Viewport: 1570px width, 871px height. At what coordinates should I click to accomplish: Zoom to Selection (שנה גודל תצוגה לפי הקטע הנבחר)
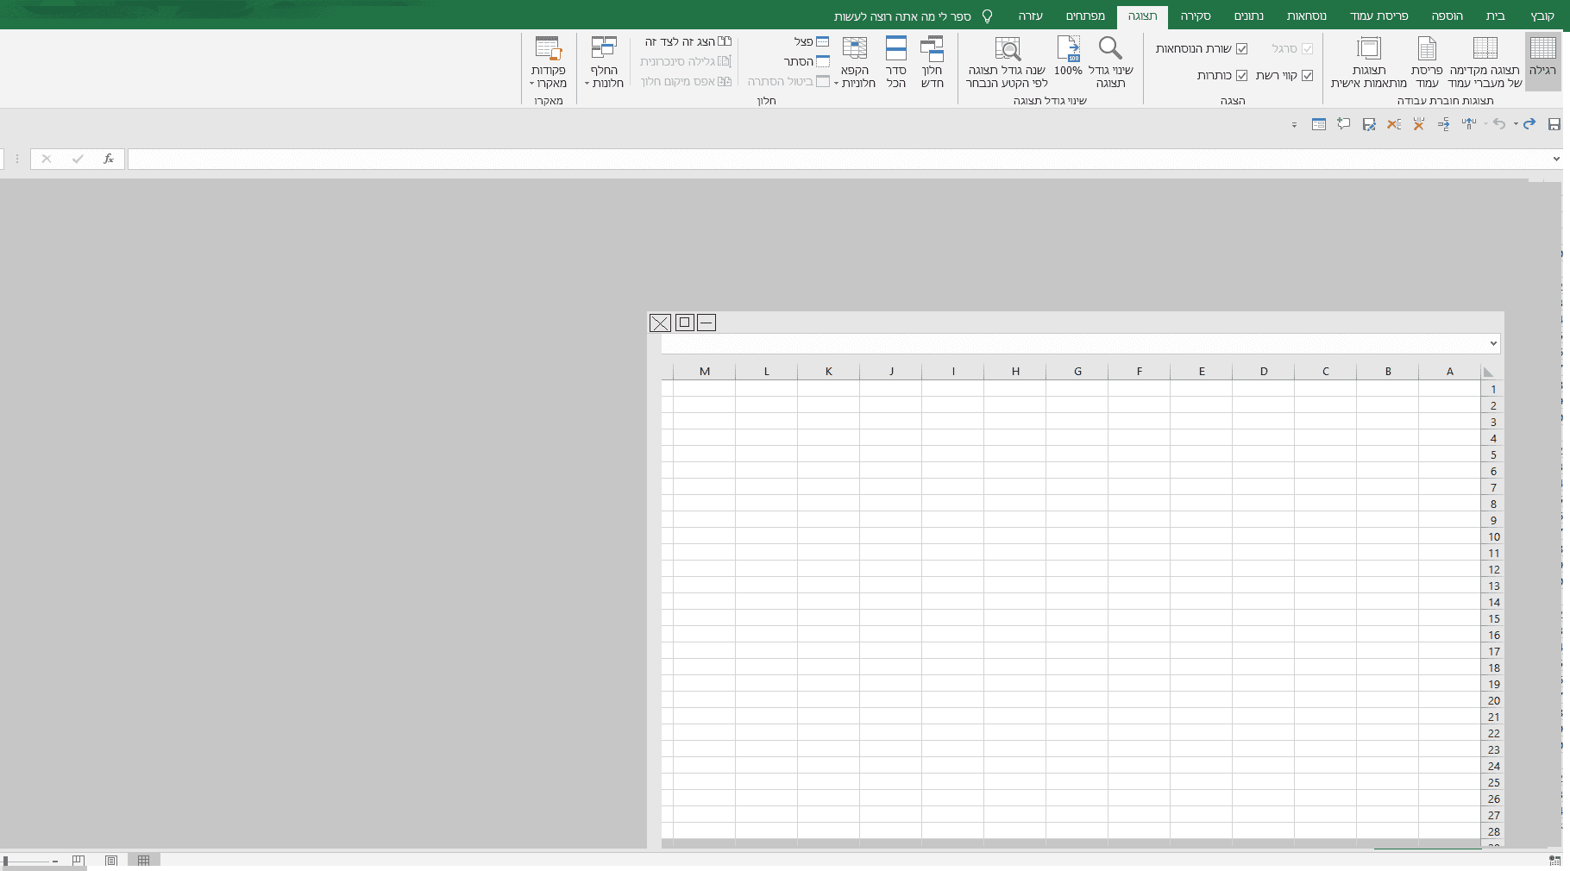coord(1007,61)
